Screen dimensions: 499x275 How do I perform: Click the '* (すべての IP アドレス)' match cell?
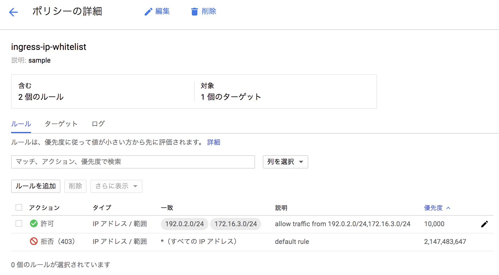click(198, 241)
